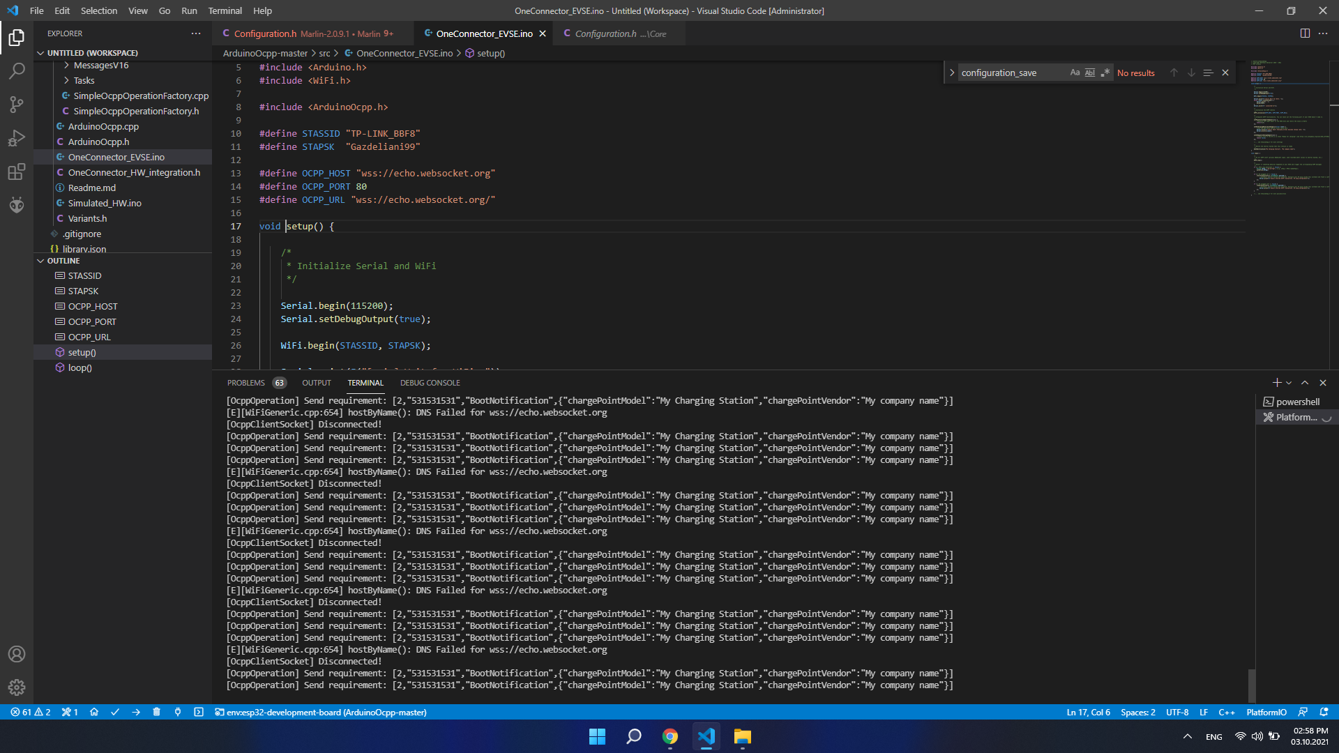Click the split editor right icon
The width and height of the screenshot is (1339, 753).
(1305, 33)
